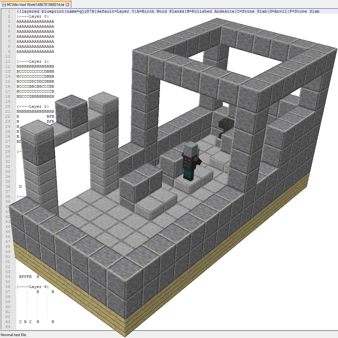The image size is (338, 338).
Task: Select line number 11 in the gutter
Action: pyautogui.click(x=9, y=61)
